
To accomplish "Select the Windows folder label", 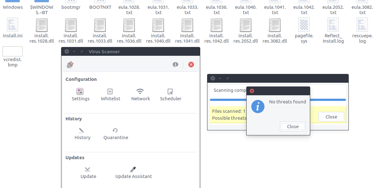I will click(x=13, y=7).
